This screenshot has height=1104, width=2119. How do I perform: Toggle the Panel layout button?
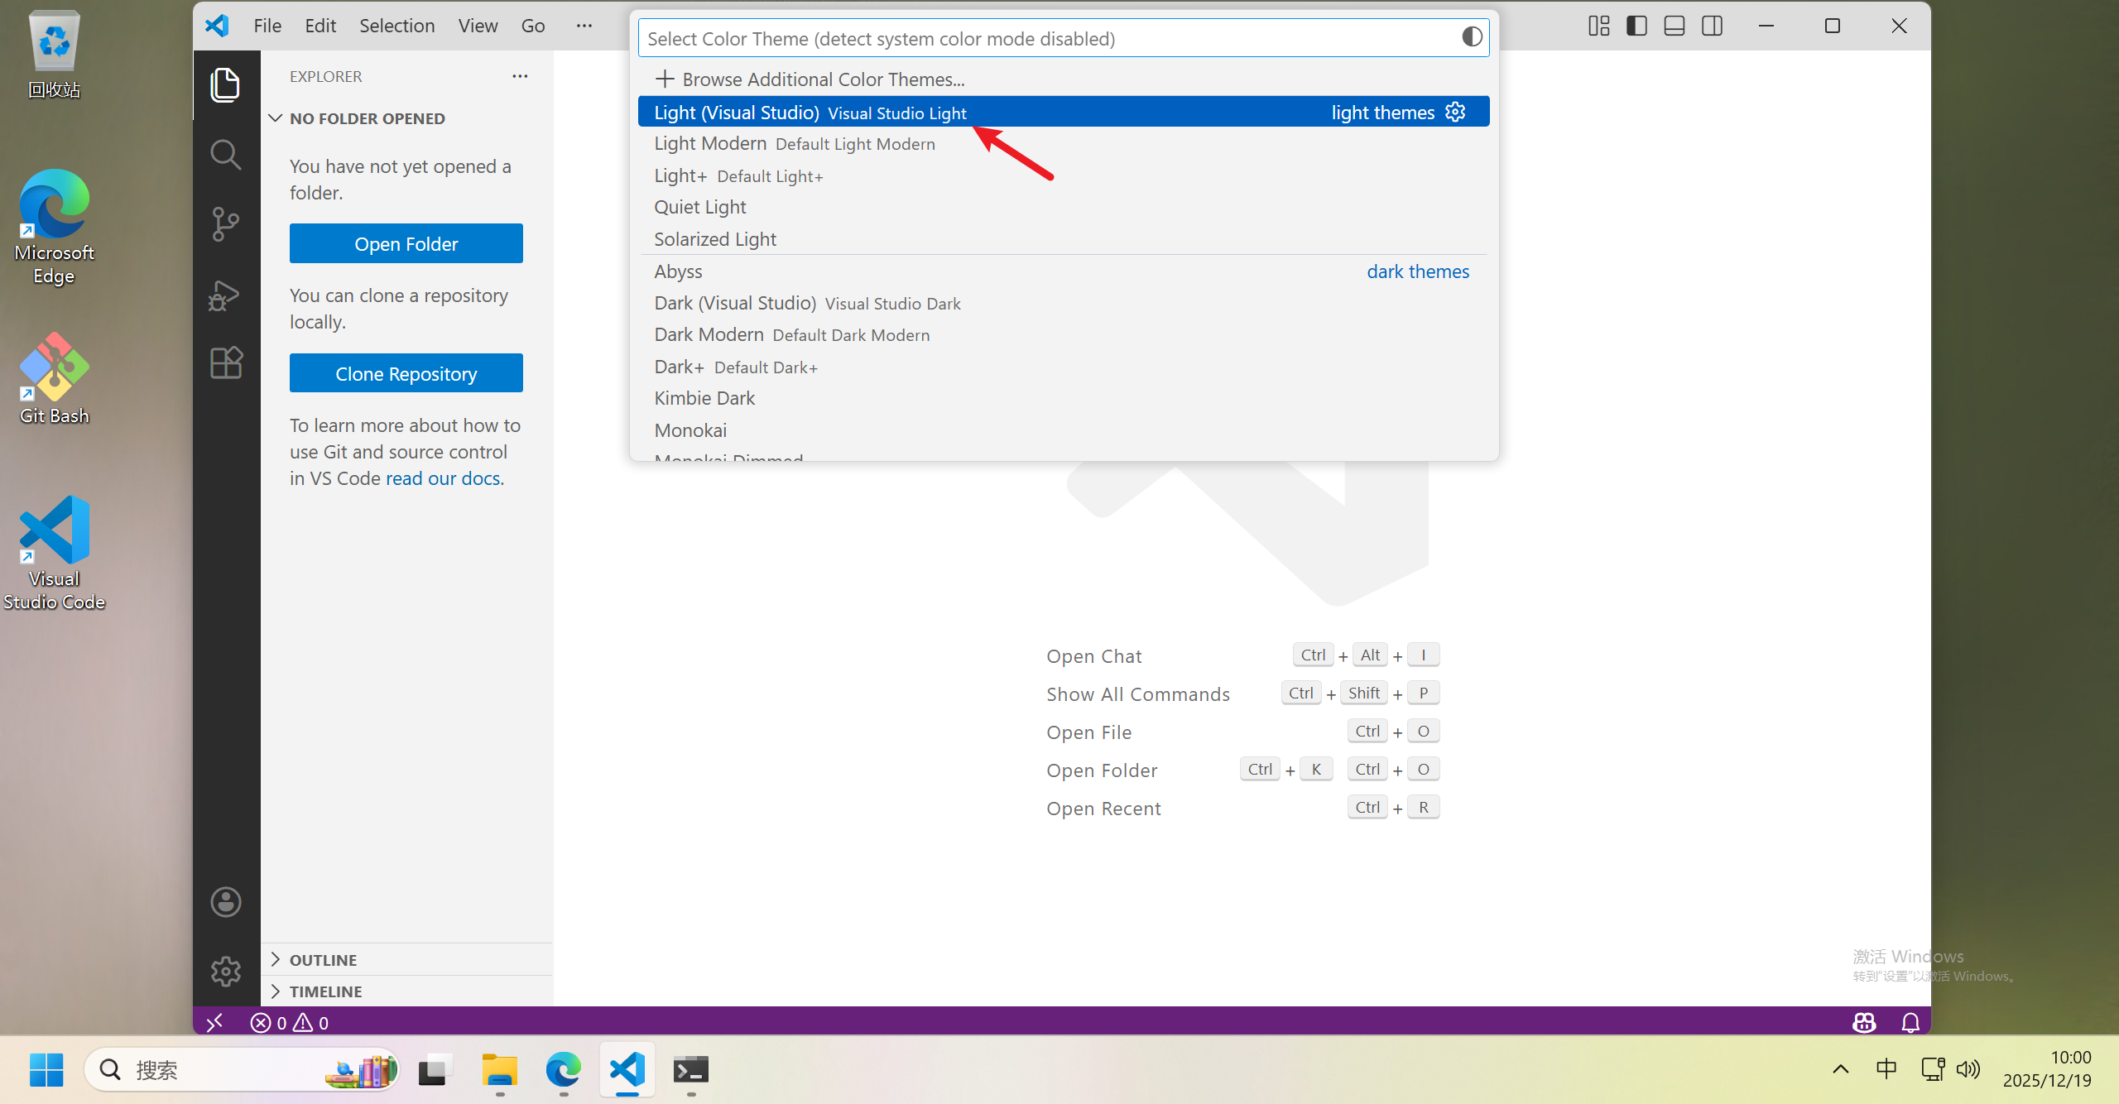coord(1675,26)
